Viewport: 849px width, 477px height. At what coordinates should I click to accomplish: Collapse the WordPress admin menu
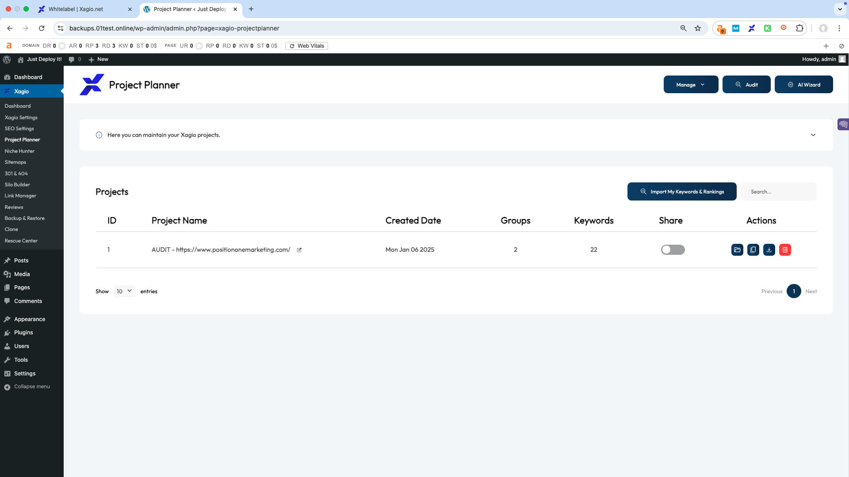pos(27,387)
